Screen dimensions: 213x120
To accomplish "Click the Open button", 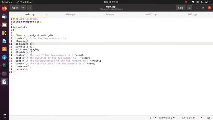I will pyautogui.click(x=15, y=8).
